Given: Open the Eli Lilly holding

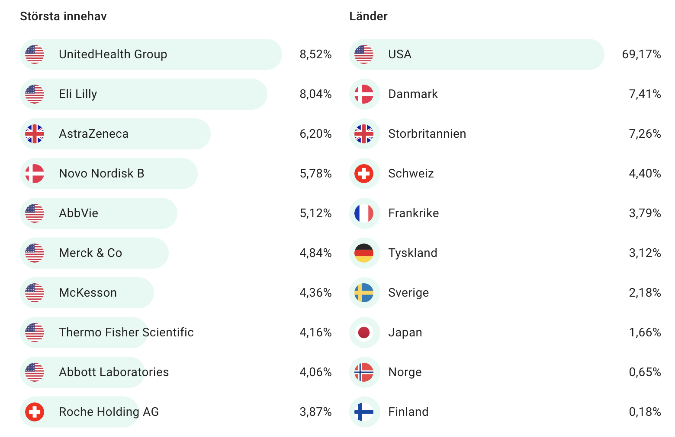Looking at the screenshot, I should 78,94.
